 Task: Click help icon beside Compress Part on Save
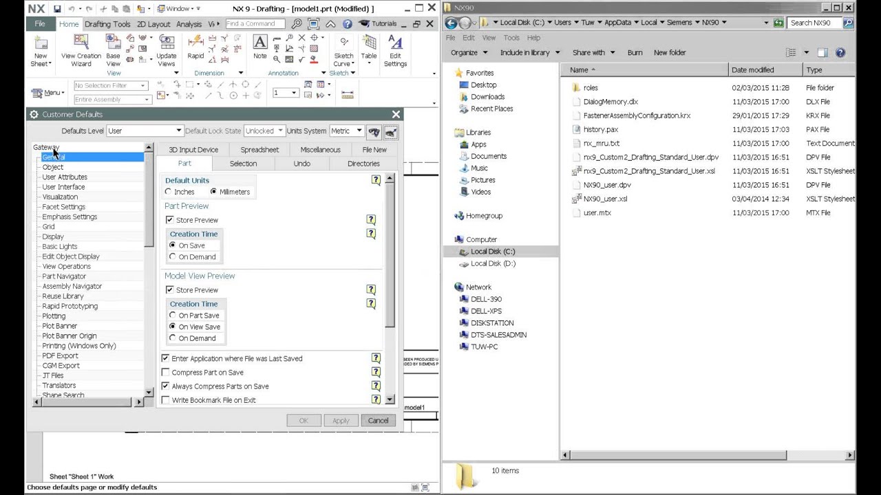click(x=376, y=372)
